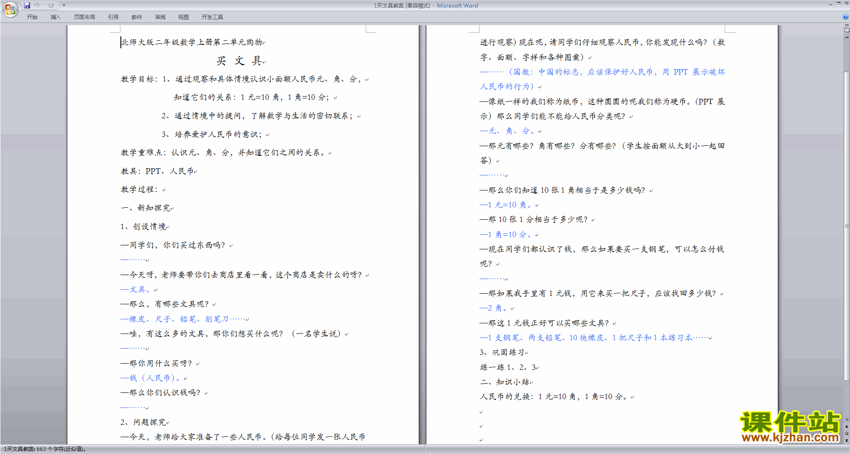Viewport: 850px width, 454px height.
Task: Click the scrollbar down arrow
Action: tap(846, 419)
